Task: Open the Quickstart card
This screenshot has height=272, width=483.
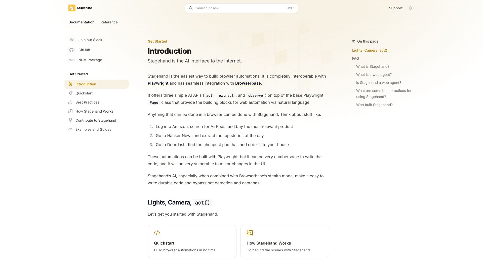Action: pos(192,242)
